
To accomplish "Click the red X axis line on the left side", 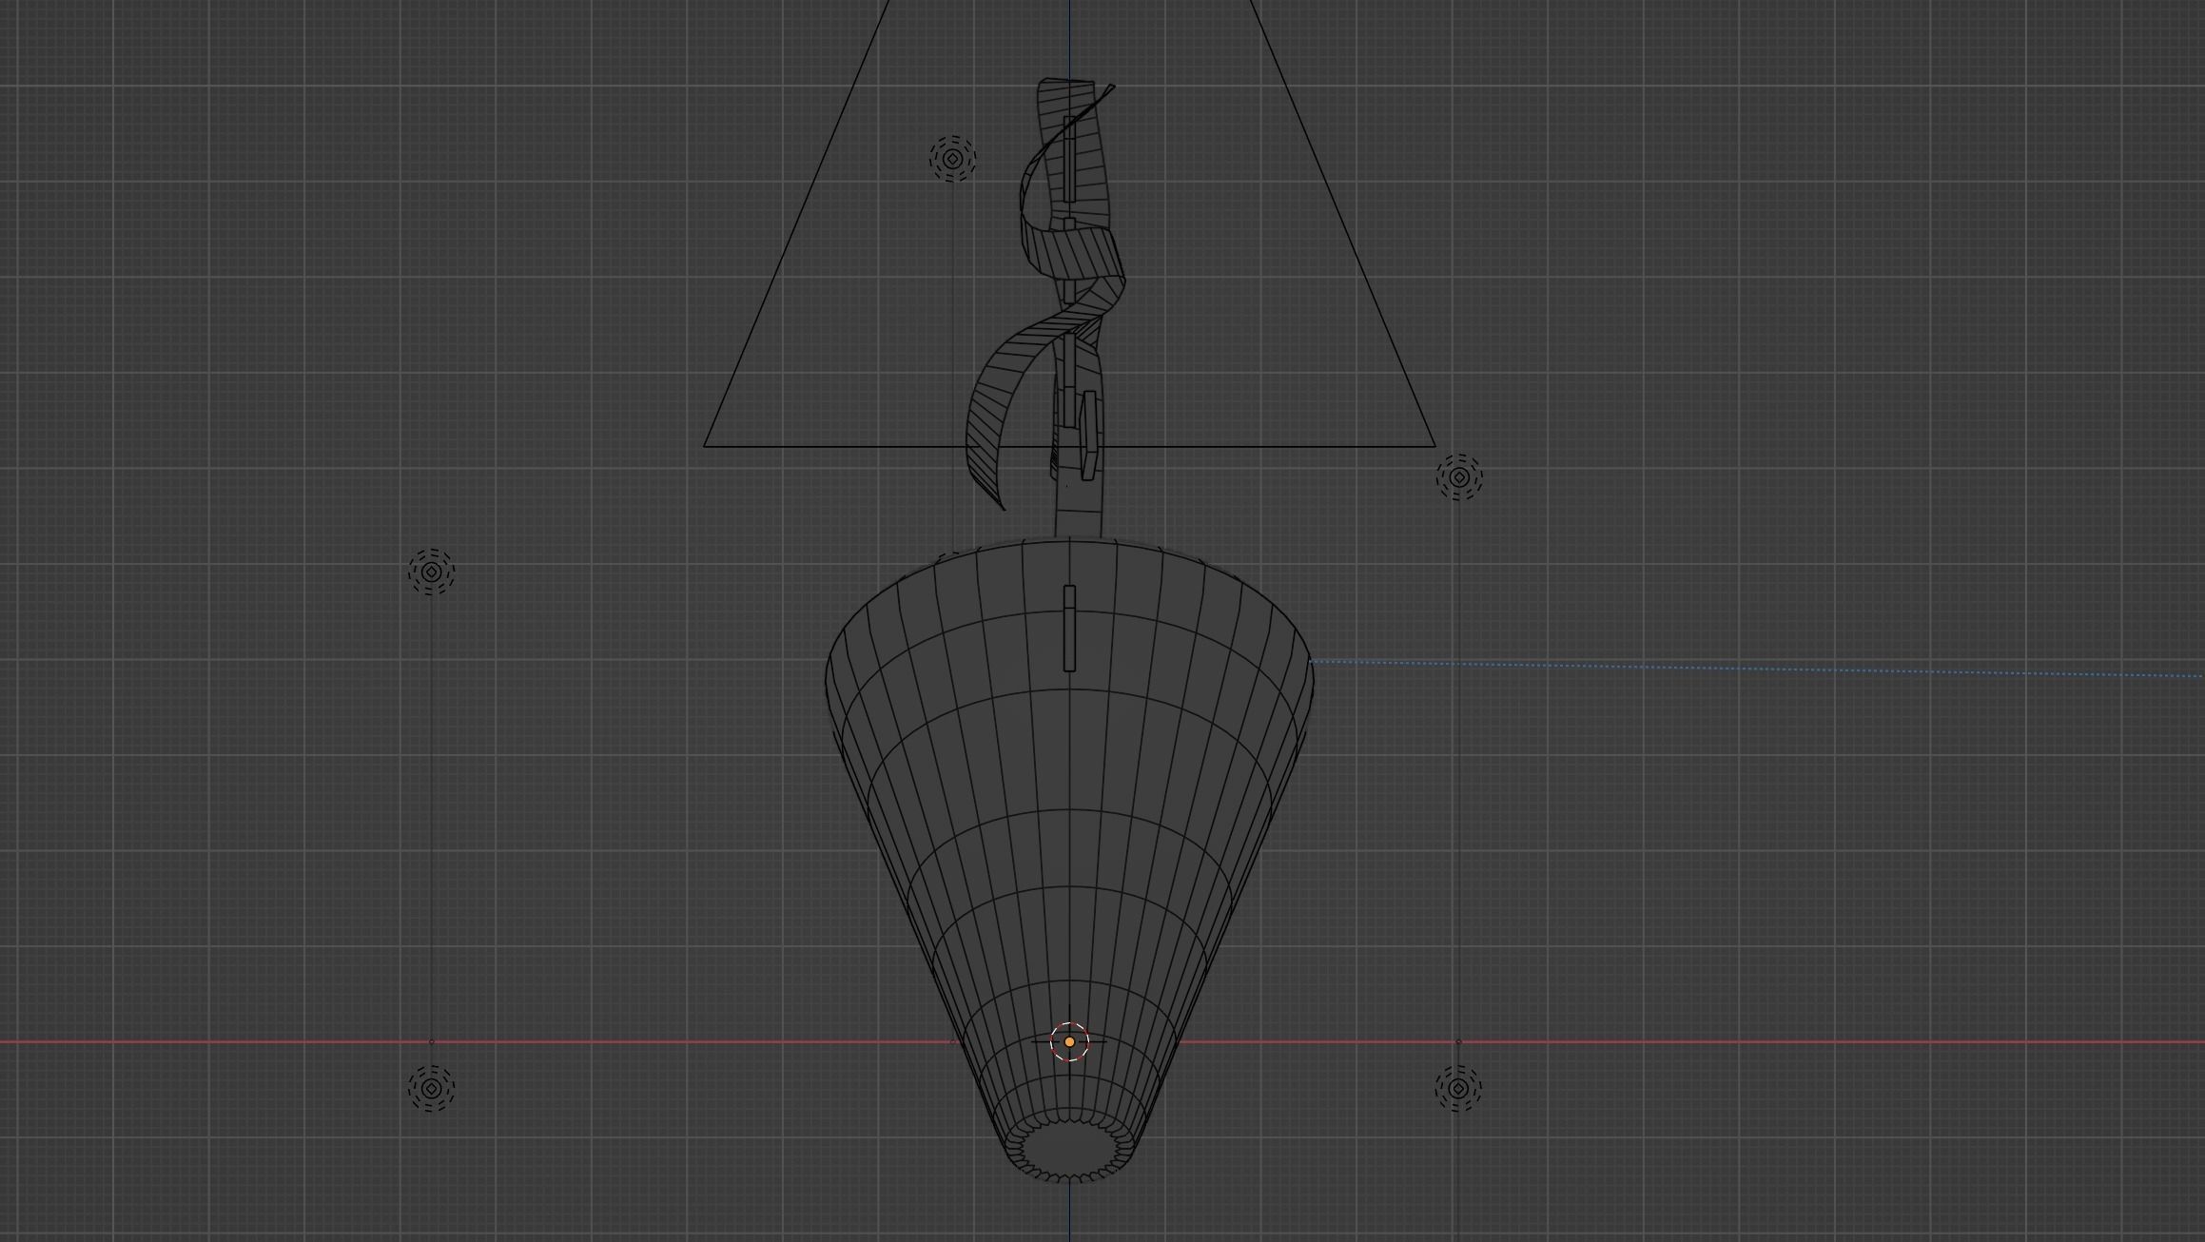I will (238, 1042).
